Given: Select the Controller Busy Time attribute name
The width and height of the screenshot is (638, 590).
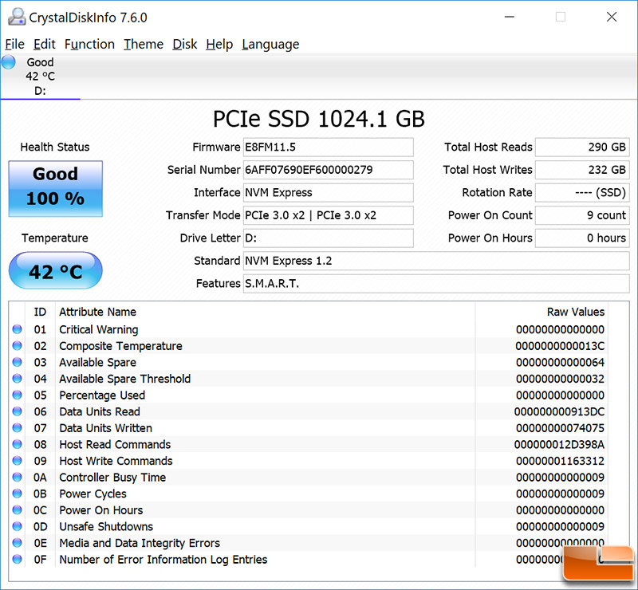Looking at the screenshot, I should pos(112,478).
